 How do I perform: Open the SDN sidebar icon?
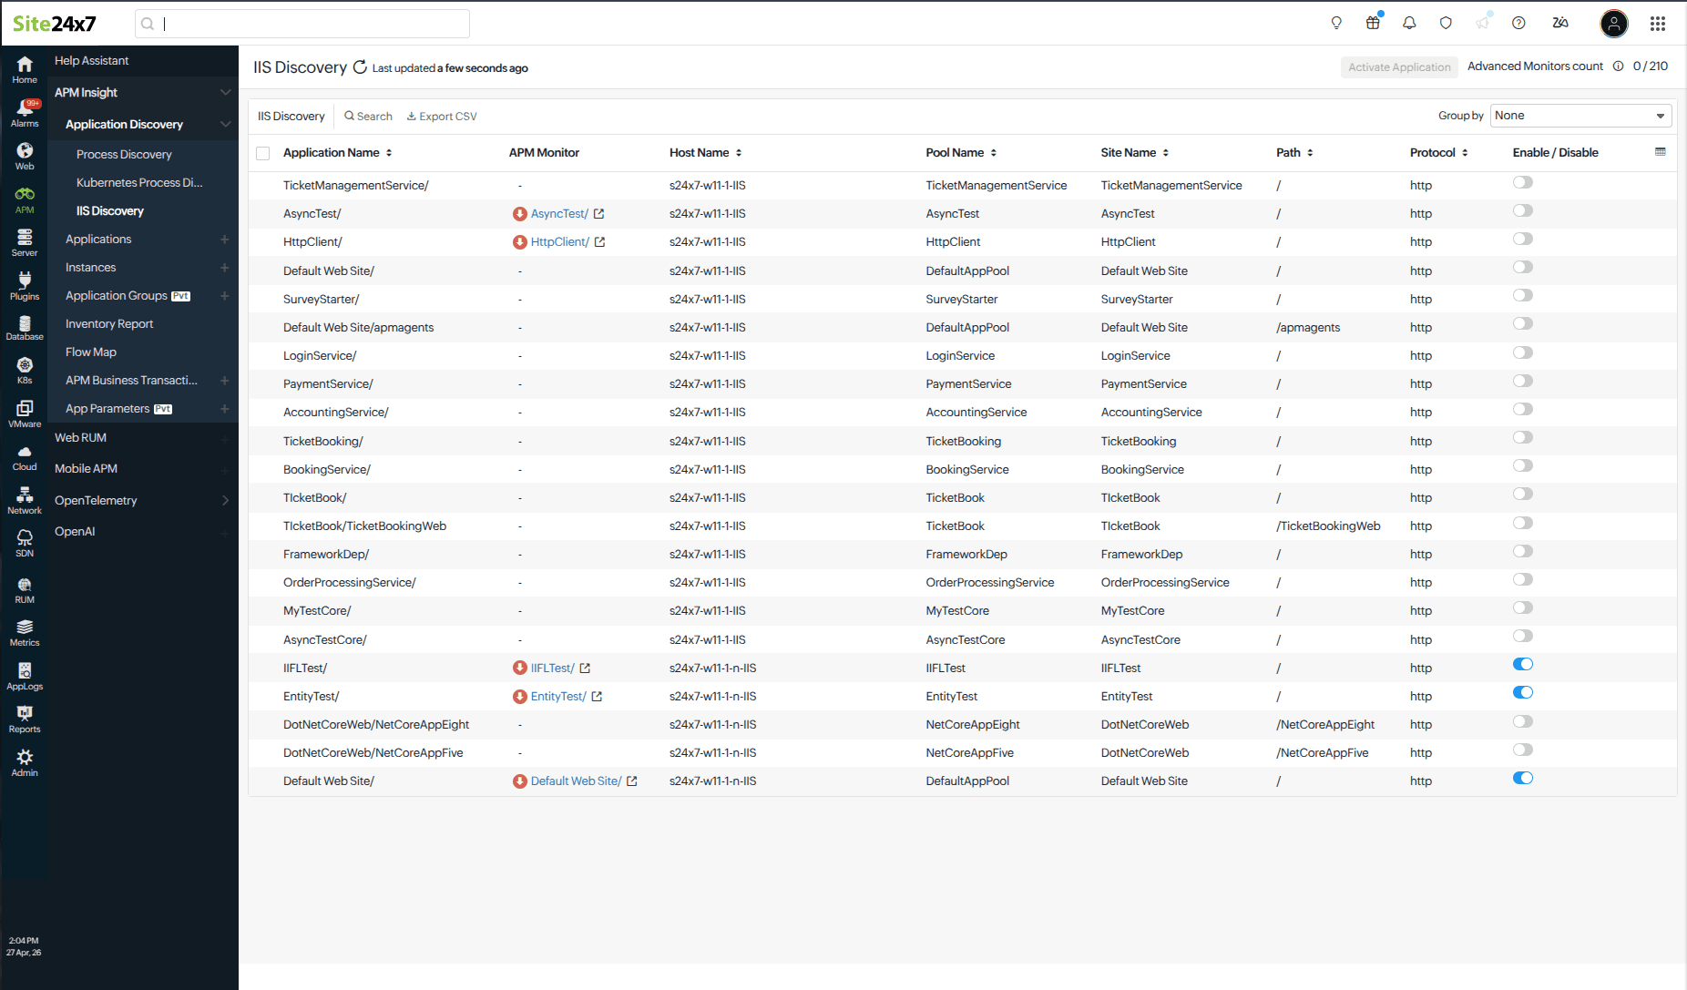click(x=25, y=544)
